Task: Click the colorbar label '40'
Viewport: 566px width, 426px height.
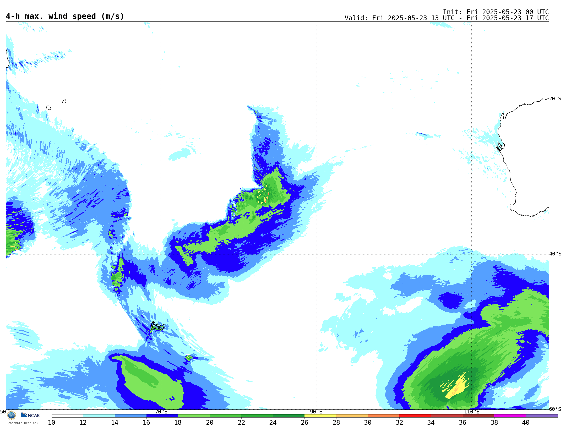Action: point(526,422)
